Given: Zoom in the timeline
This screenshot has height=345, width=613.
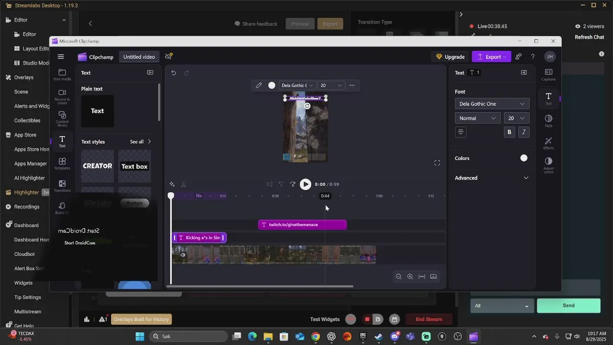Looking at the screenshot, I should pos(410,276).
